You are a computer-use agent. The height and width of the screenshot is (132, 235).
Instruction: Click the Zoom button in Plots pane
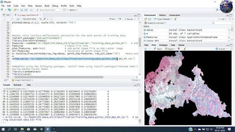(158, 49)
